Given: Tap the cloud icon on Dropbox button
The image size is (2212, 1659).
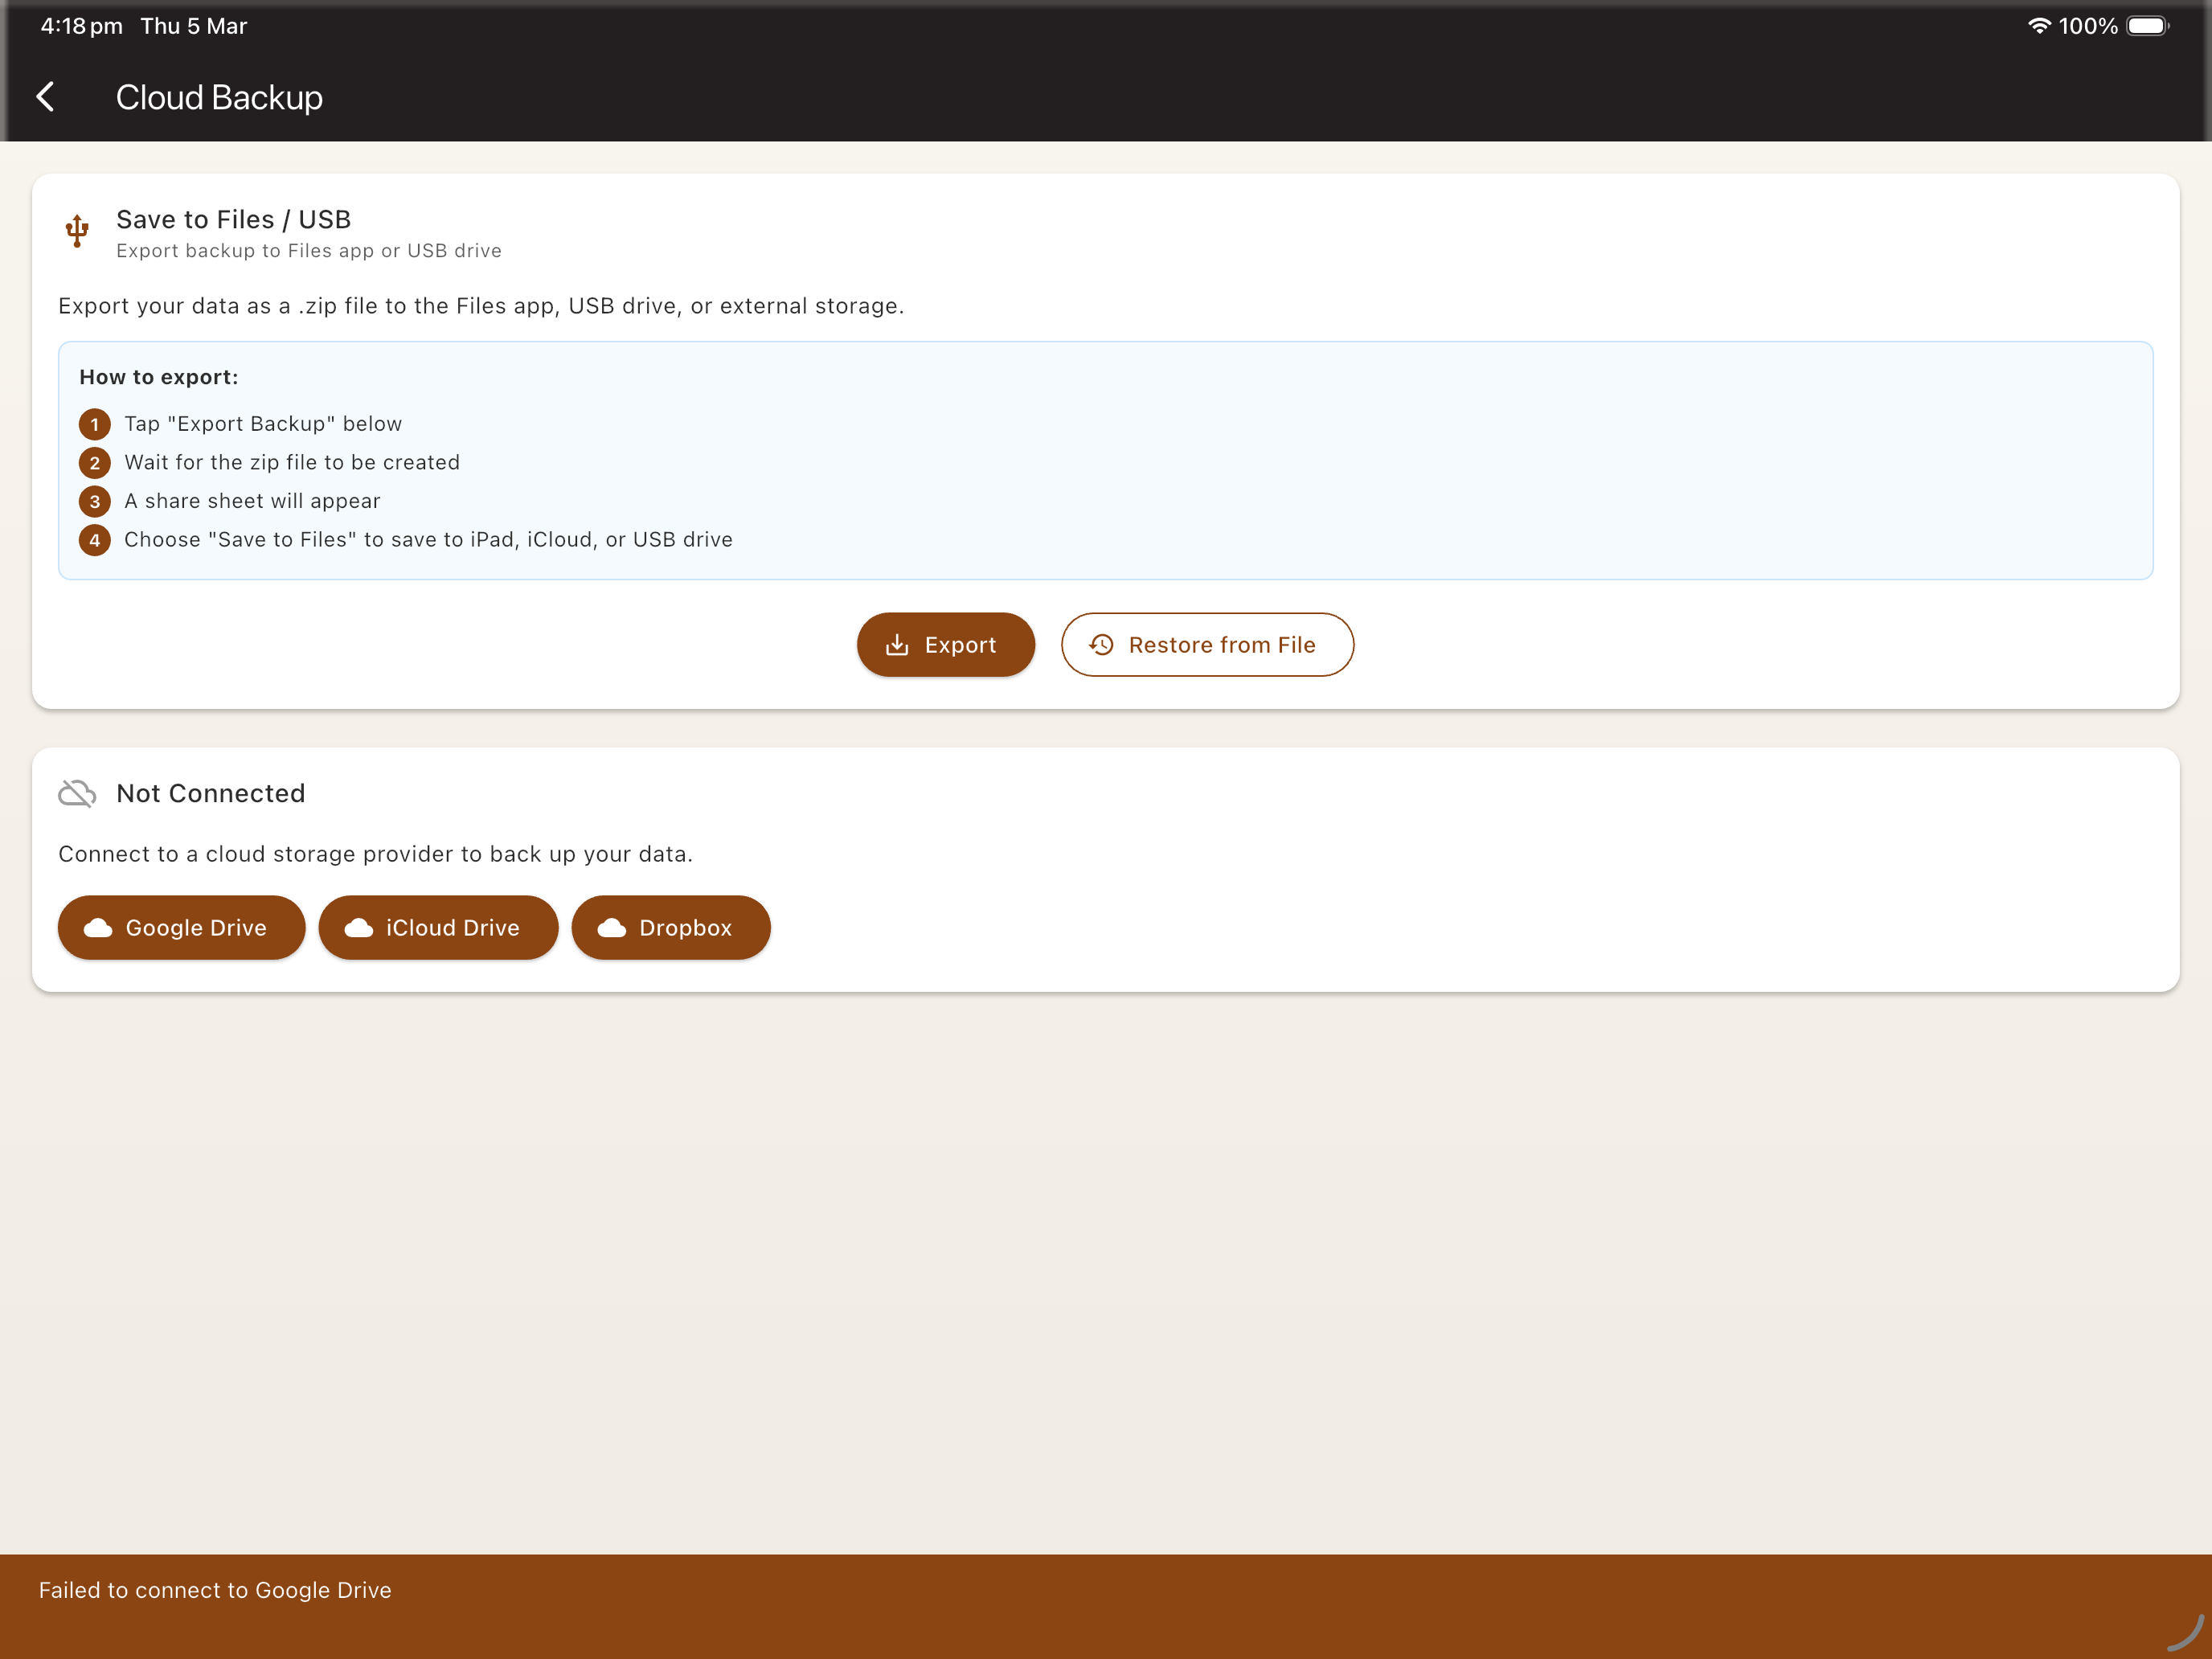Looking at the screenshot, I should click(x=612, y=928).
